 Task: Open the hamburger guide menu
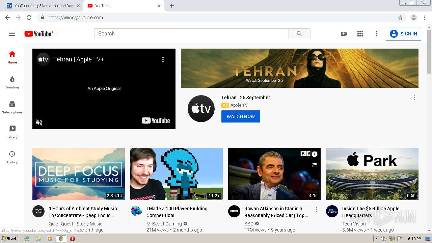[x=12, y=34]
